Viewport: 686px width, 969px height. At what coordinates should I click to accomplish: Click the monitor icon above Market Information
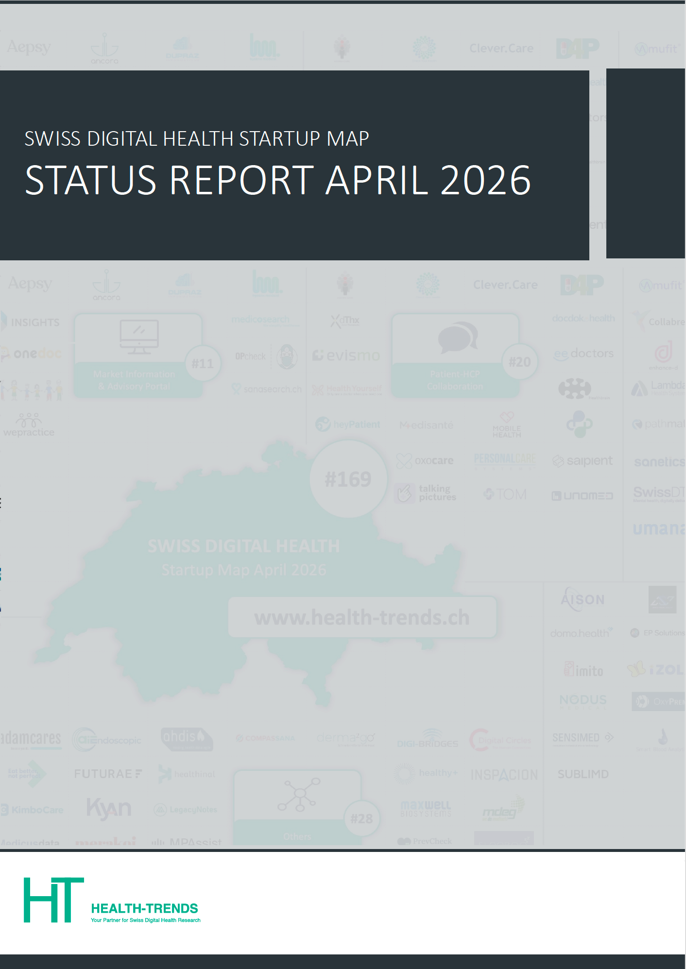tap(139, 336)
